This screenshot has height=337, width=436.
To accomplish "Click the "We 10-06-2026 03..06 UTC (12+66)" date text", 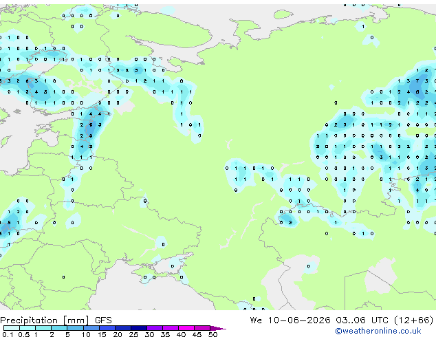I will pyautogui.click(x=342, y=320).
